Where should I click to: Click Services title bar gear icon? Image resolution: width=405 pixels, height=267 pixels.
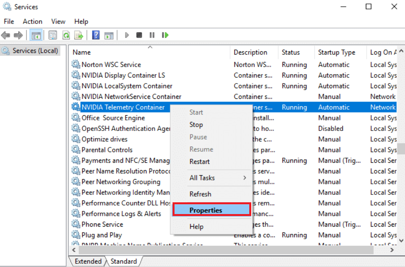pos(7,6)
